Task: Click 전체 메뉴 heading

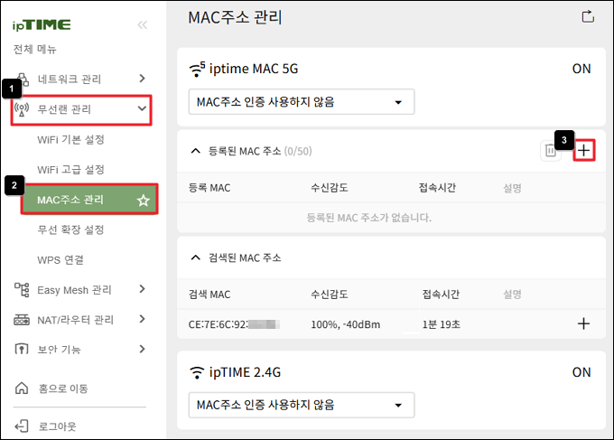Action: (35, 49)
